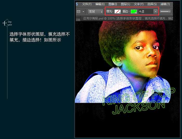Expand the stroke width dropdown arrow
This screenshot has height=139, width=182.
coord(155,11)
